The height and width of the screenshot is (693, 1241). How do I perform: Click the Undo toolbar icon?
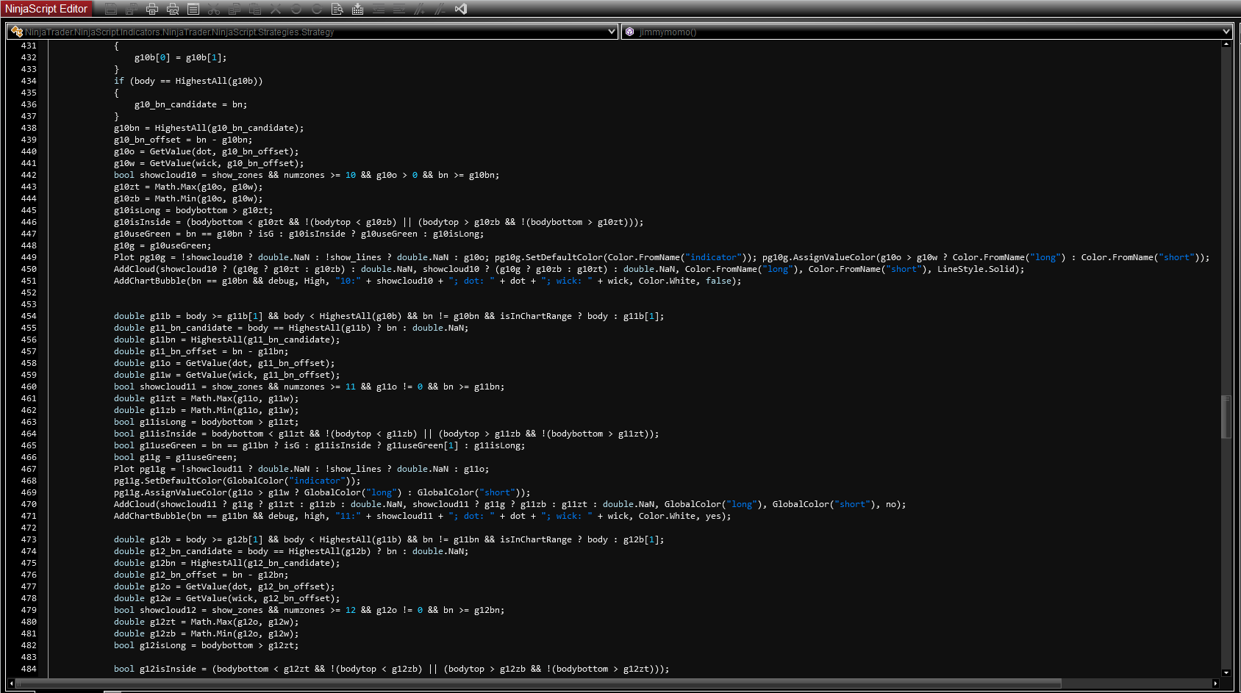(x=296, y=9)
